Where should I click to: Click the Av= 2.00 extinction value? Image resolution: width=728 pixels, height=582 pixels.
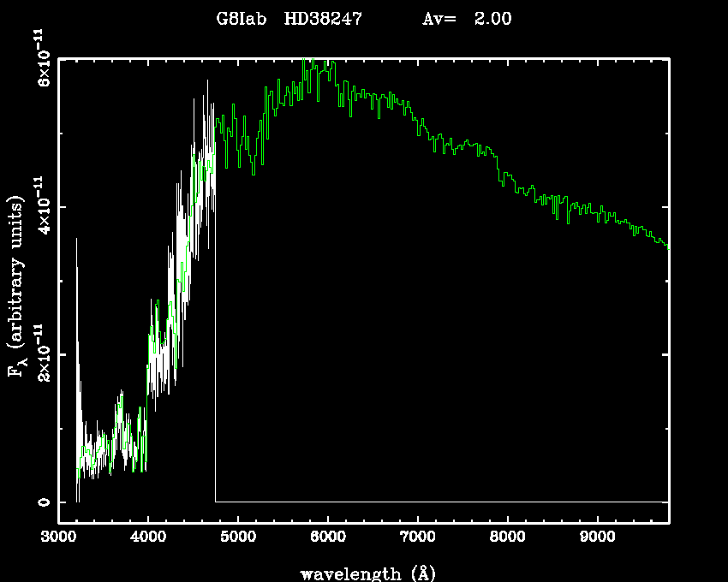click(x=467, y=19)
